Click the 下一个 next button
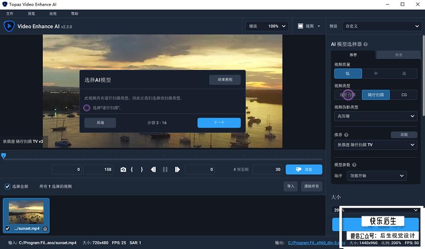Image resolution: width=425 pixels, height=249 pixels. click(219, 122)
